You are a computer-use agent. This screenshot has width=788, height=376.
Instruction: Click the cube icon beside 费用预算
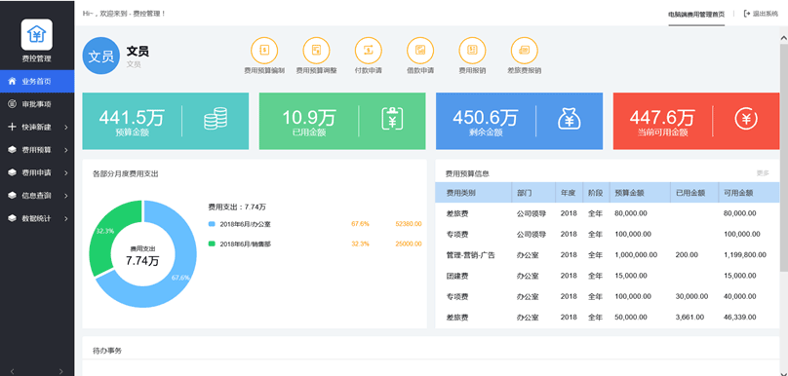tap(12, 150)
